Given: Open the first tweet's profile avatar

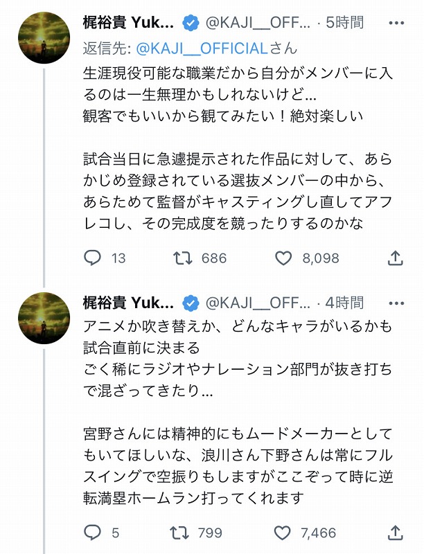Looking at the screenshot, I should 44,39.
